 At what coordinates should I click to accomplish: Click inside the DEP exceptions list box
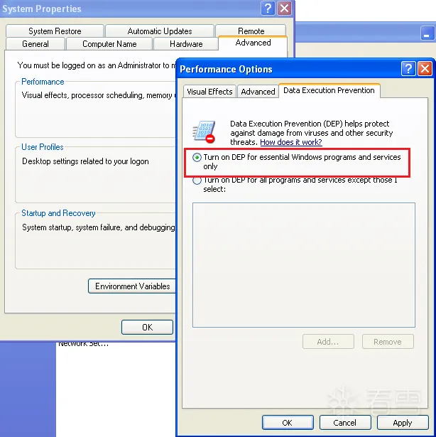point(304,265)
